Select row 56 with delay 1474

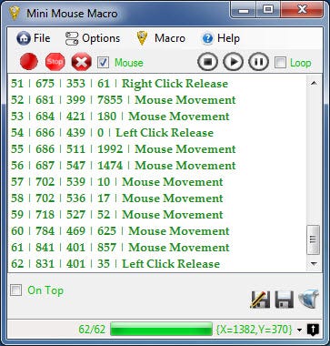tap(157, 166)
